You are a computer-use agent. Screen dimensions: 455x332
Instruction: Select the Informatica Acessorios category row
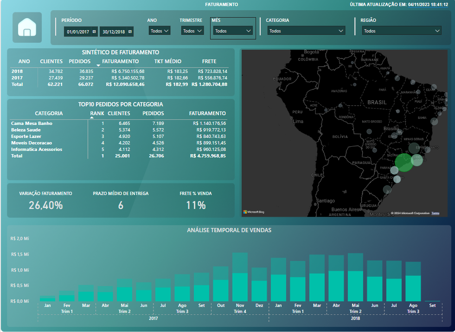[x=118, y=150]
